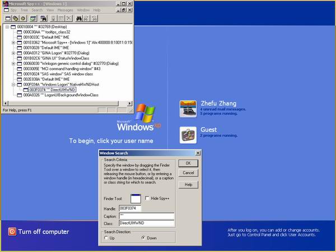Click the Guest user name
Screen dimensions: 336x252
208,130
